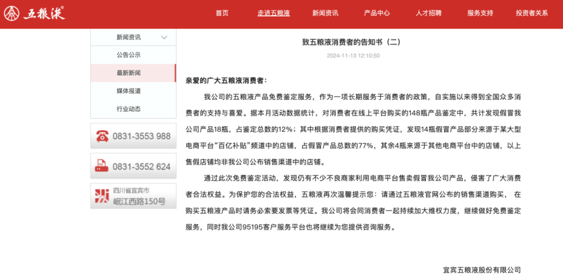The image size is (563, 278).
Task: Go to 投资者关系 in the navigation bar
Action: [x=532, y=13]
